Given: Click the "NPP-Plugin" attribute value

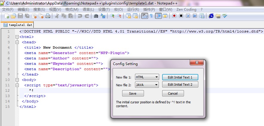Looking at the screenshot, I should (x=113, y=53).
